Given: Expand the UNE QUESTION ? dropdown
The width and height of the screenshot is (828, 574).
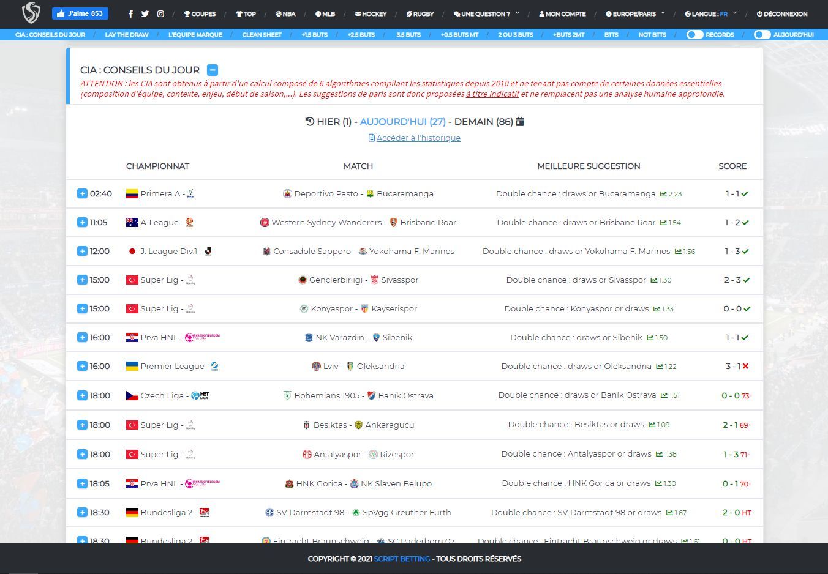Looking at the screenshot, I should (x=486, y=13).
